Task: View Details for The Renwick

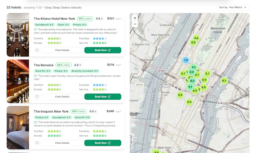Action: pos(62,96)
